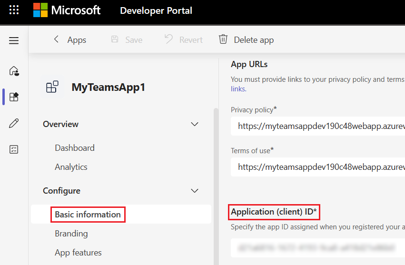Click 'Specify the app ID assigned' description
405x265 pixels.
318,227
